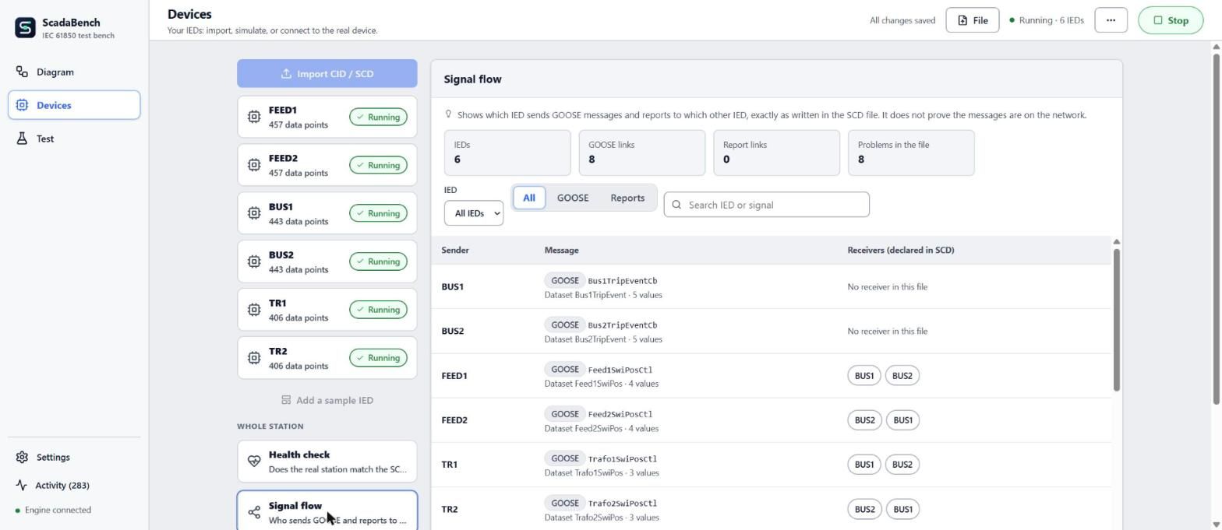This screenshot has height=530, width=1222.
Task: Click the Engine connected status
Action: click(x=53, y=510)
